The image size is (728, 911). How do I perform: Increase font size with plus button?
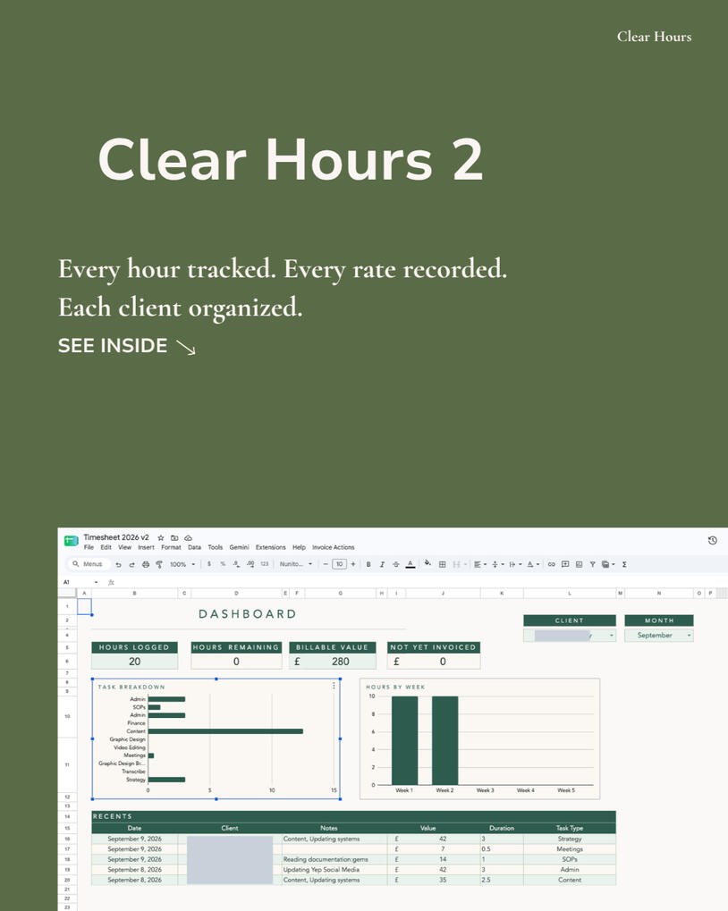pos(352,564)
